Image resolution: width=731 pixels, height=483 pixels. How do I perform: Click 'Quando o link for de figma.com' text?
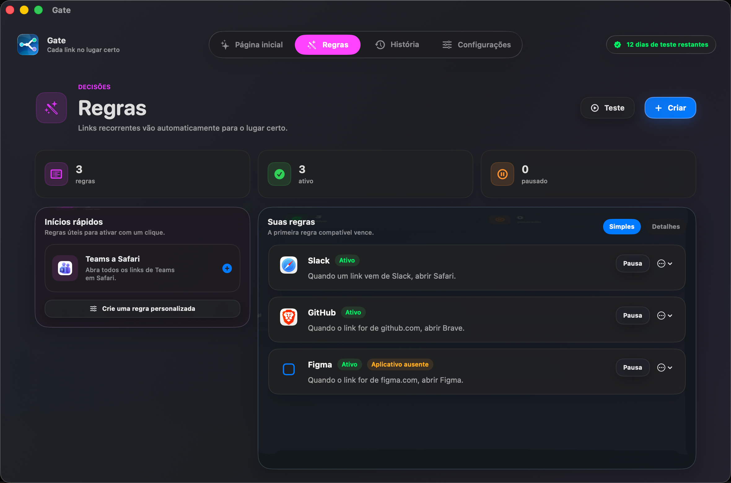coord(385,380)
